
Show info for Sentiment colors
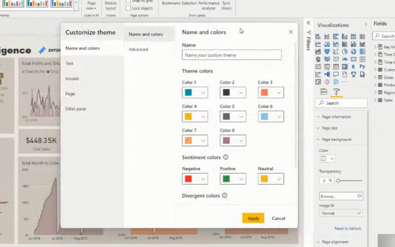tap(226, 157)
